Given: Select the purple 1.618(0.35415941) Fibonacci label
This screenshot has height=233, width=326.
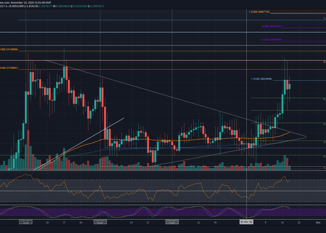Looking at the screenshot, I should [271, 26].
